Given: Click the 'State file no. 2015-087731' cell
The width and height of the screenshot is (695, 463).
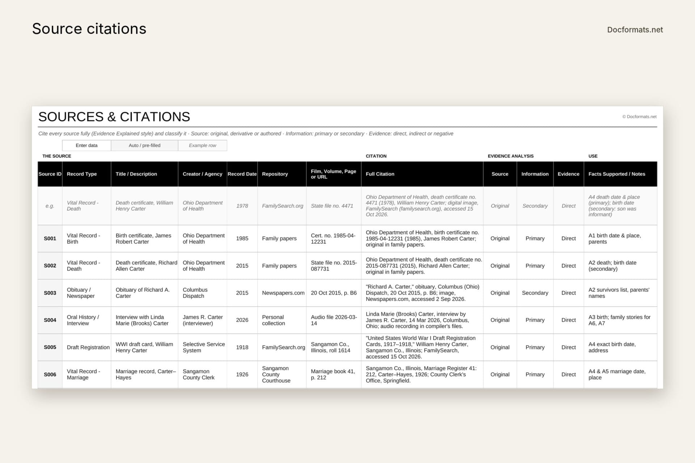Looking at the screenshot, I should coord(334,266).
